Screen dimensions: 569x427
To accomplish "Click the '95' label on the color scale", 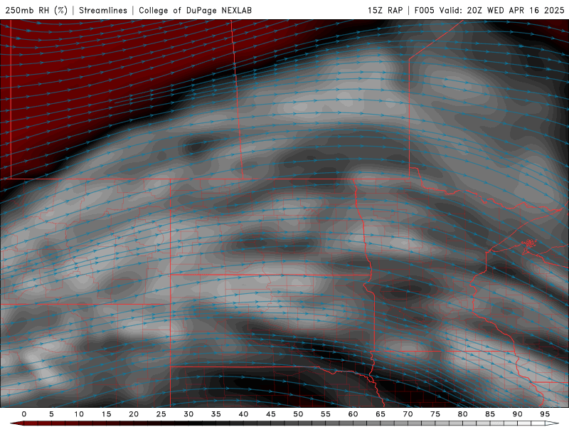I will 545,414.
